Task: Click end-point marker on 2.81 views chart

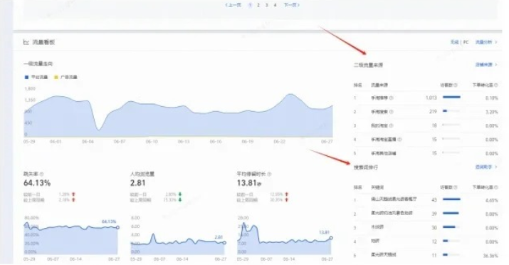Action: tap(224, 243)
